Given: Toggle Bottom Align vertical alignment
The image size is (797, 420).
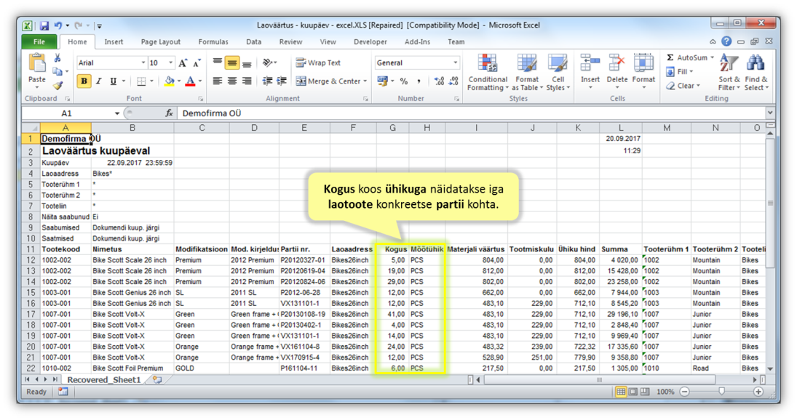Looking at the screenshot, I should pos(247,63).
